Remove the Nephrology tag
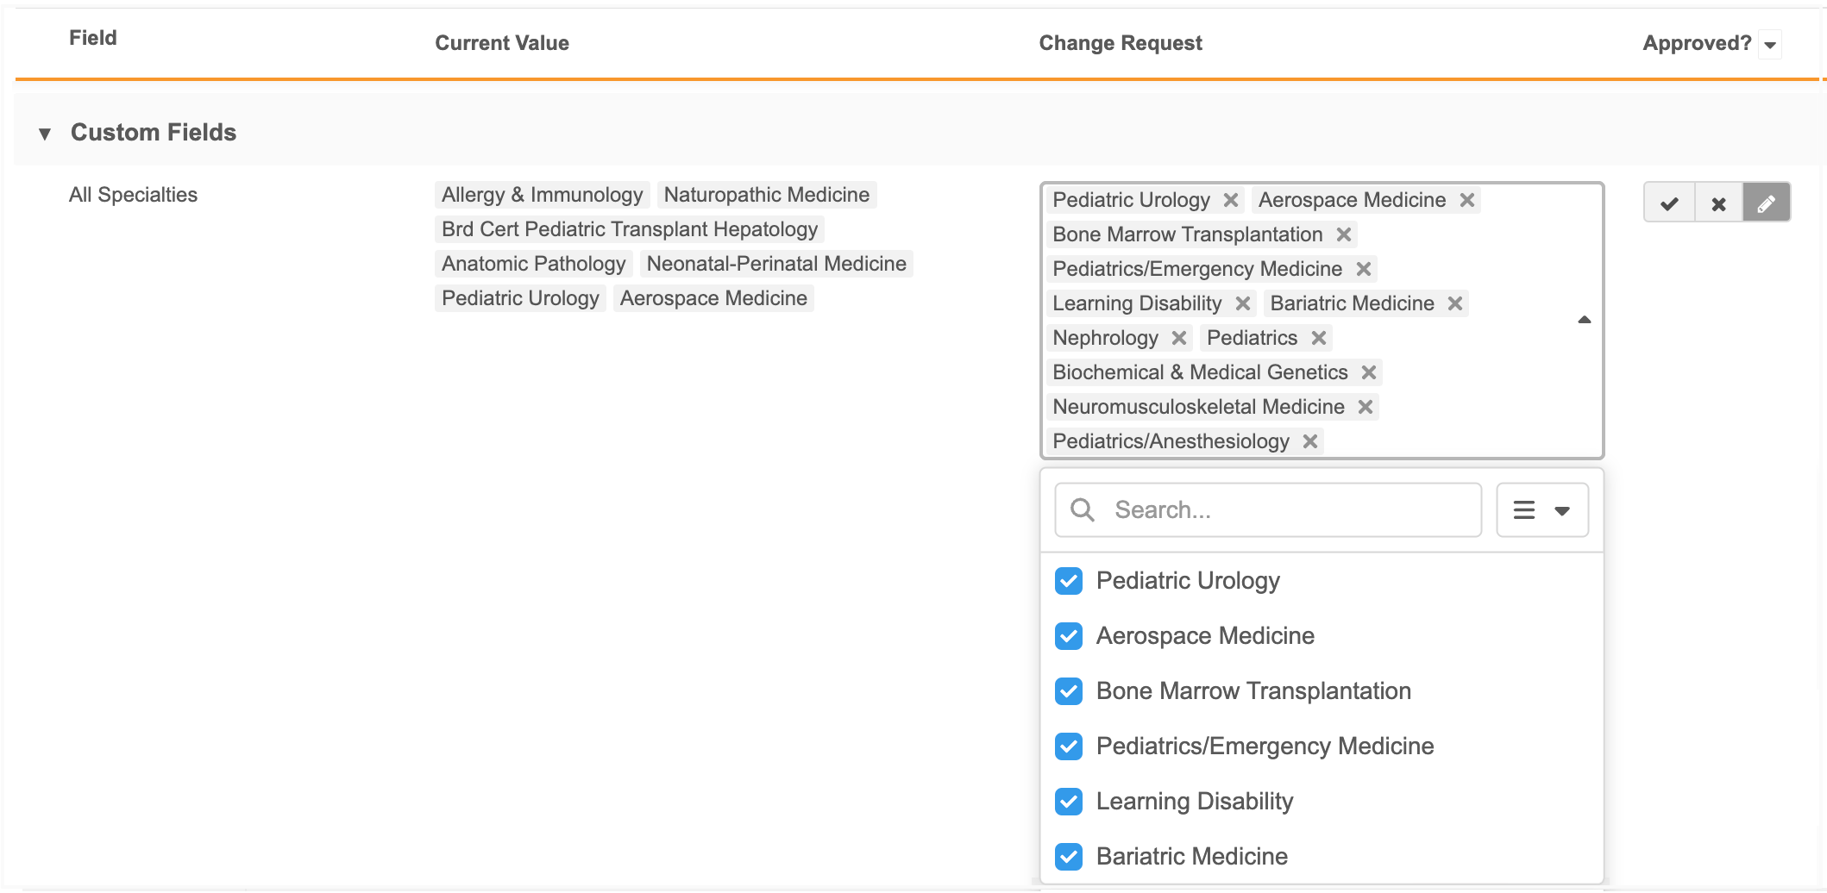Image resolution: width=1827 pixels, height=893 pixels. [x=1179, y=338]
